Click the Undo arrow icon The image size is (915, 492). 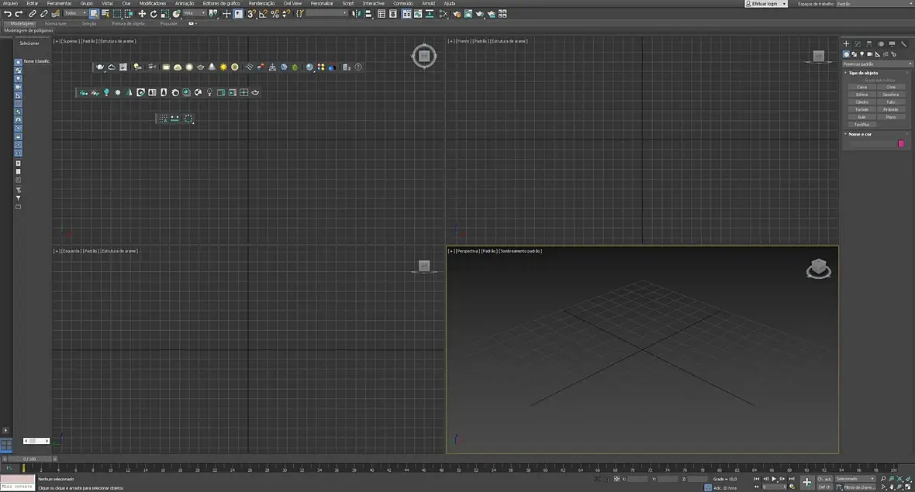(7, 14)
